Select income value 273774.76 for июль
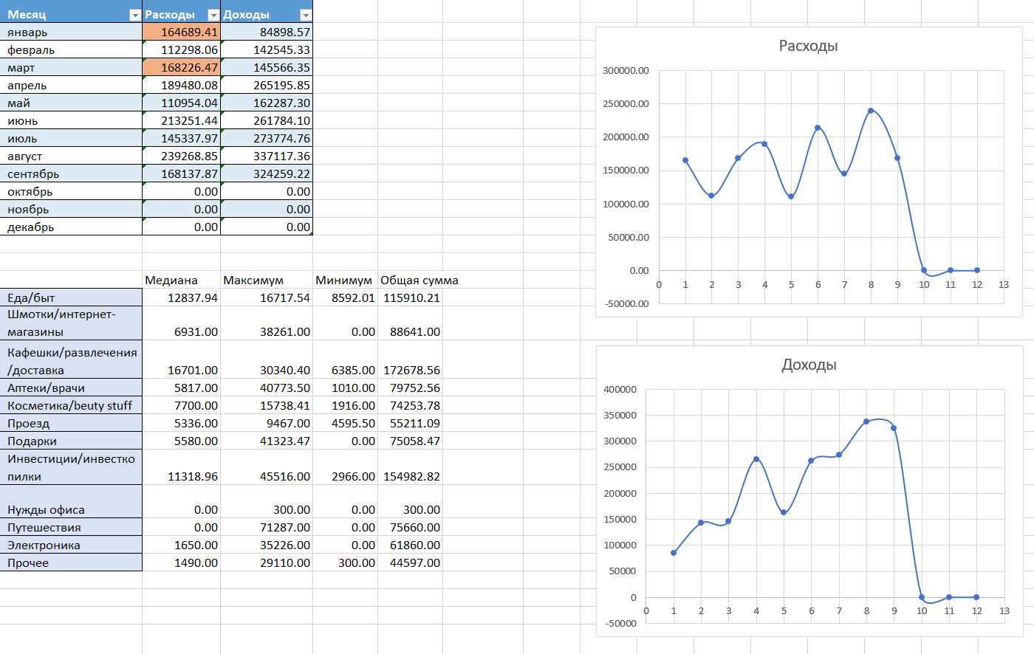Screen dimensions: 1034x654 (267, 138)
